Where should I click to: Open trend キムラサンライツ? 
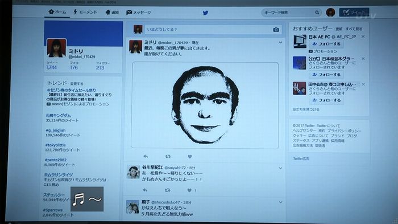pyautogui.click(x=59, y=175)
